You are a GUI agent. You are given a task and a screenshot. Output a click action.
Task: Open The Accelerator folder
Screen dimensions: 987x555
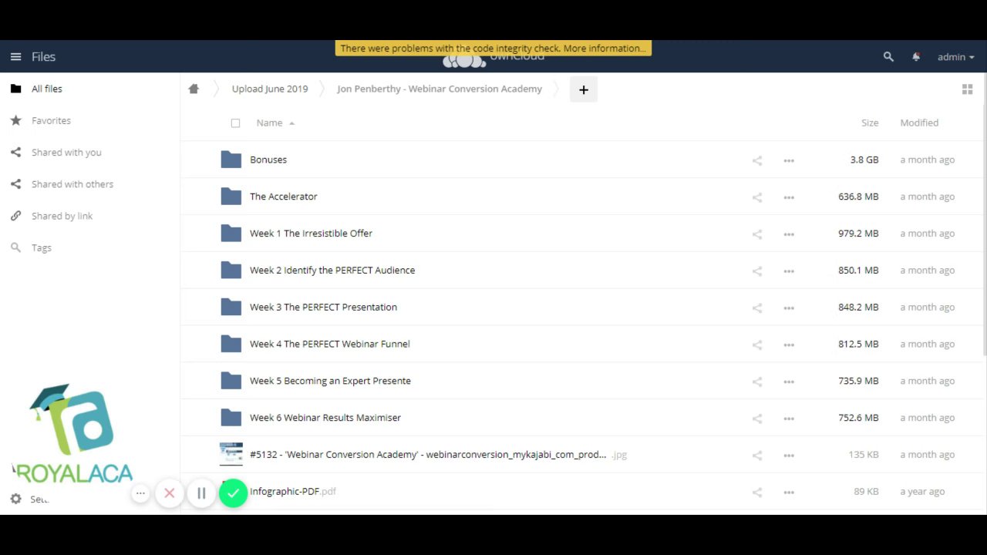point(283,197)
